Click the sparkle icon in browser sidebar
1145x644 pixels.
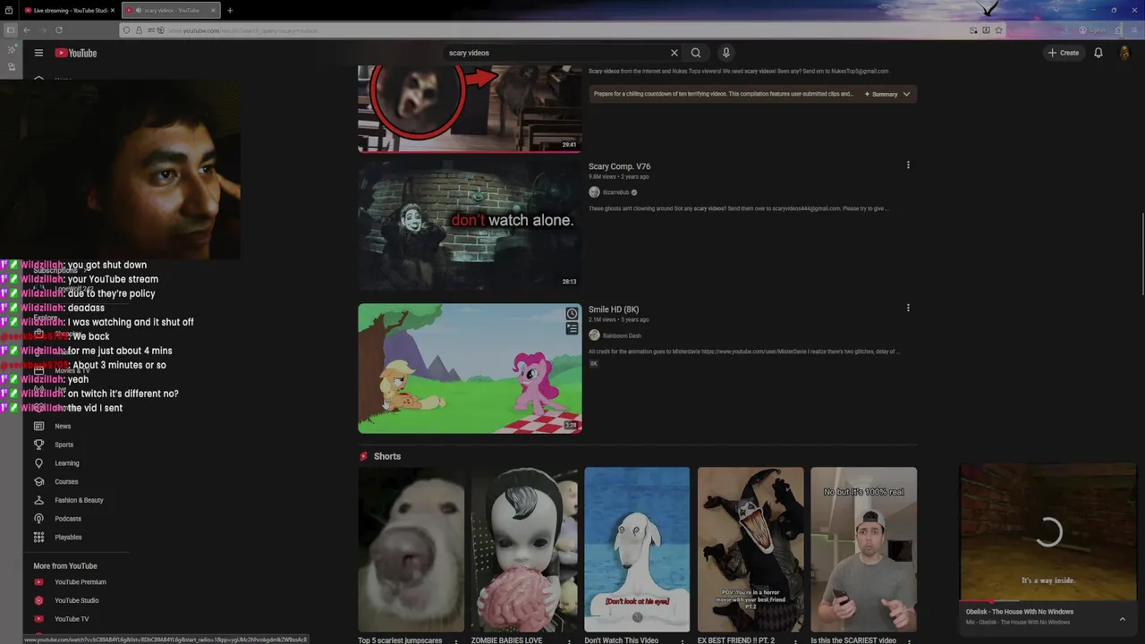coord(11,49)
